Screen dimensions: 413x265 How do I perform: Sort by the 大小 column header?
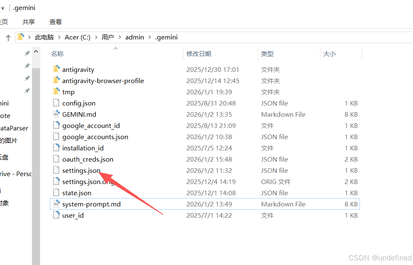329,54
